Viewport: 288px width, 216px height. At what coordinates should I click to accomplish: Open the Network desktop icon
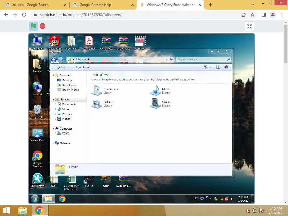click(x=37, y=89)
